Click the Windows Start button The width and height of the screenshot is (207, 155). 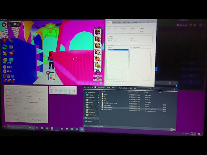tap(5, 126)
